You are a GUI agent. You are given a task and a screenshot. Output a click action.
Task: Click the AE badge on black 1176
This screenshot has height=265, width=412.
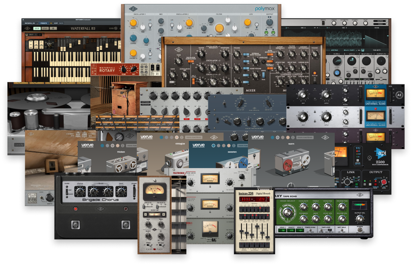click(x=399, y=95)
